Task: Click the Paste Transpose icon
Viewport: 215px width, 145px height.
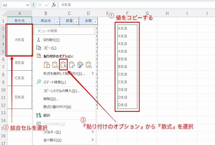Action: pyautogui.click(x=72, y=65)
